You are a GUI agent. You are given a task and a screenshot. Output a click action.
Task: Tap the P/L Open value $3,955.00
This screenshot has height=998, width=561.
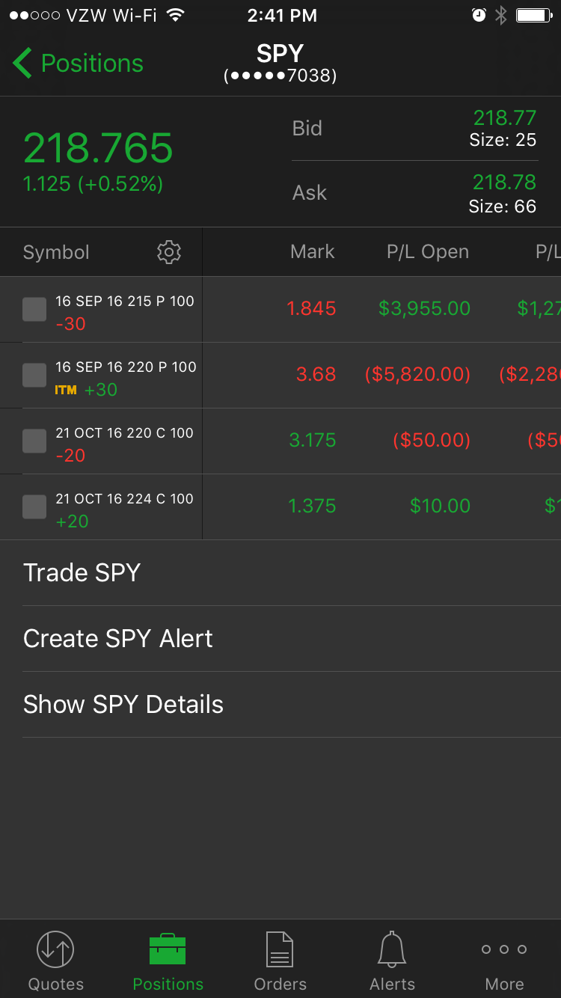point(424,308)
